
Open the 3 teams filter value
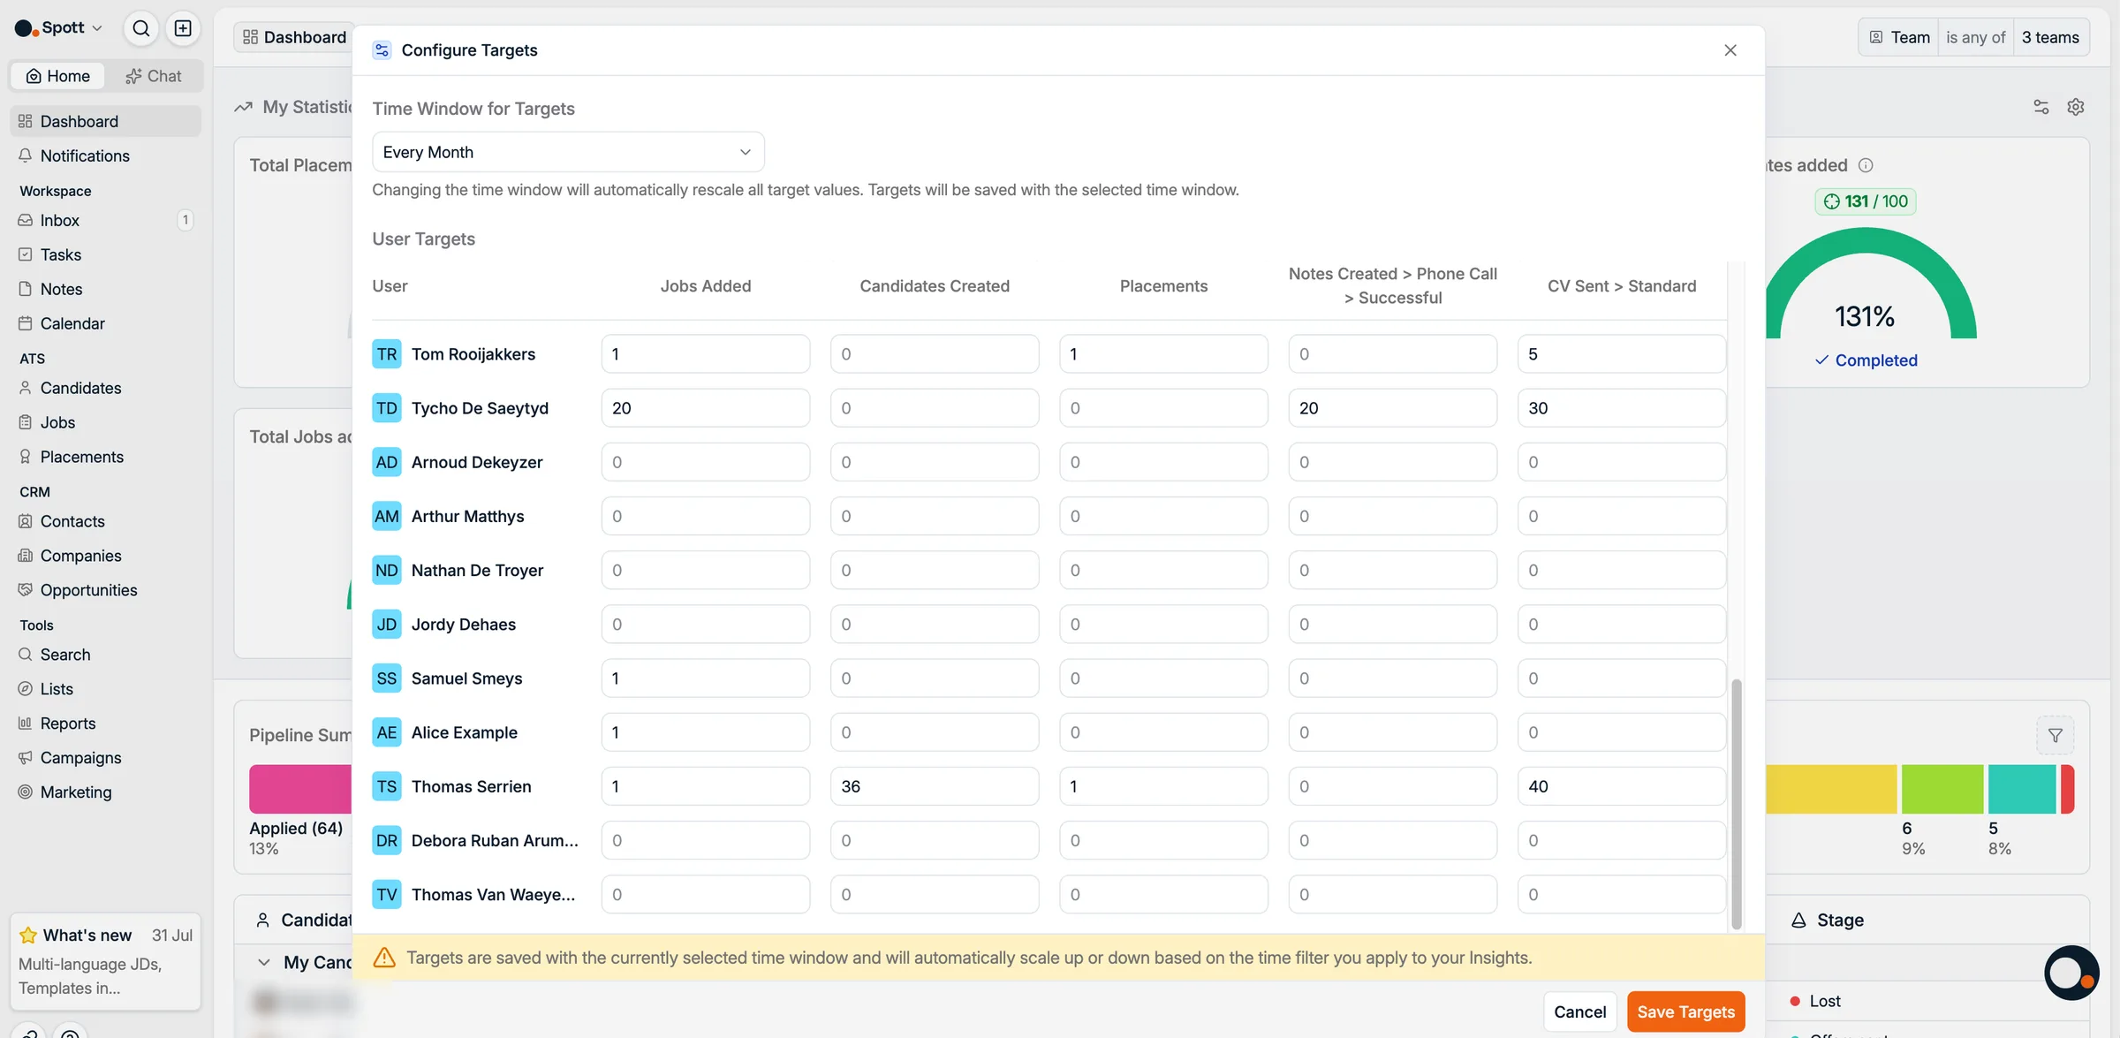pyautogui.click(x=2050, y=37)
